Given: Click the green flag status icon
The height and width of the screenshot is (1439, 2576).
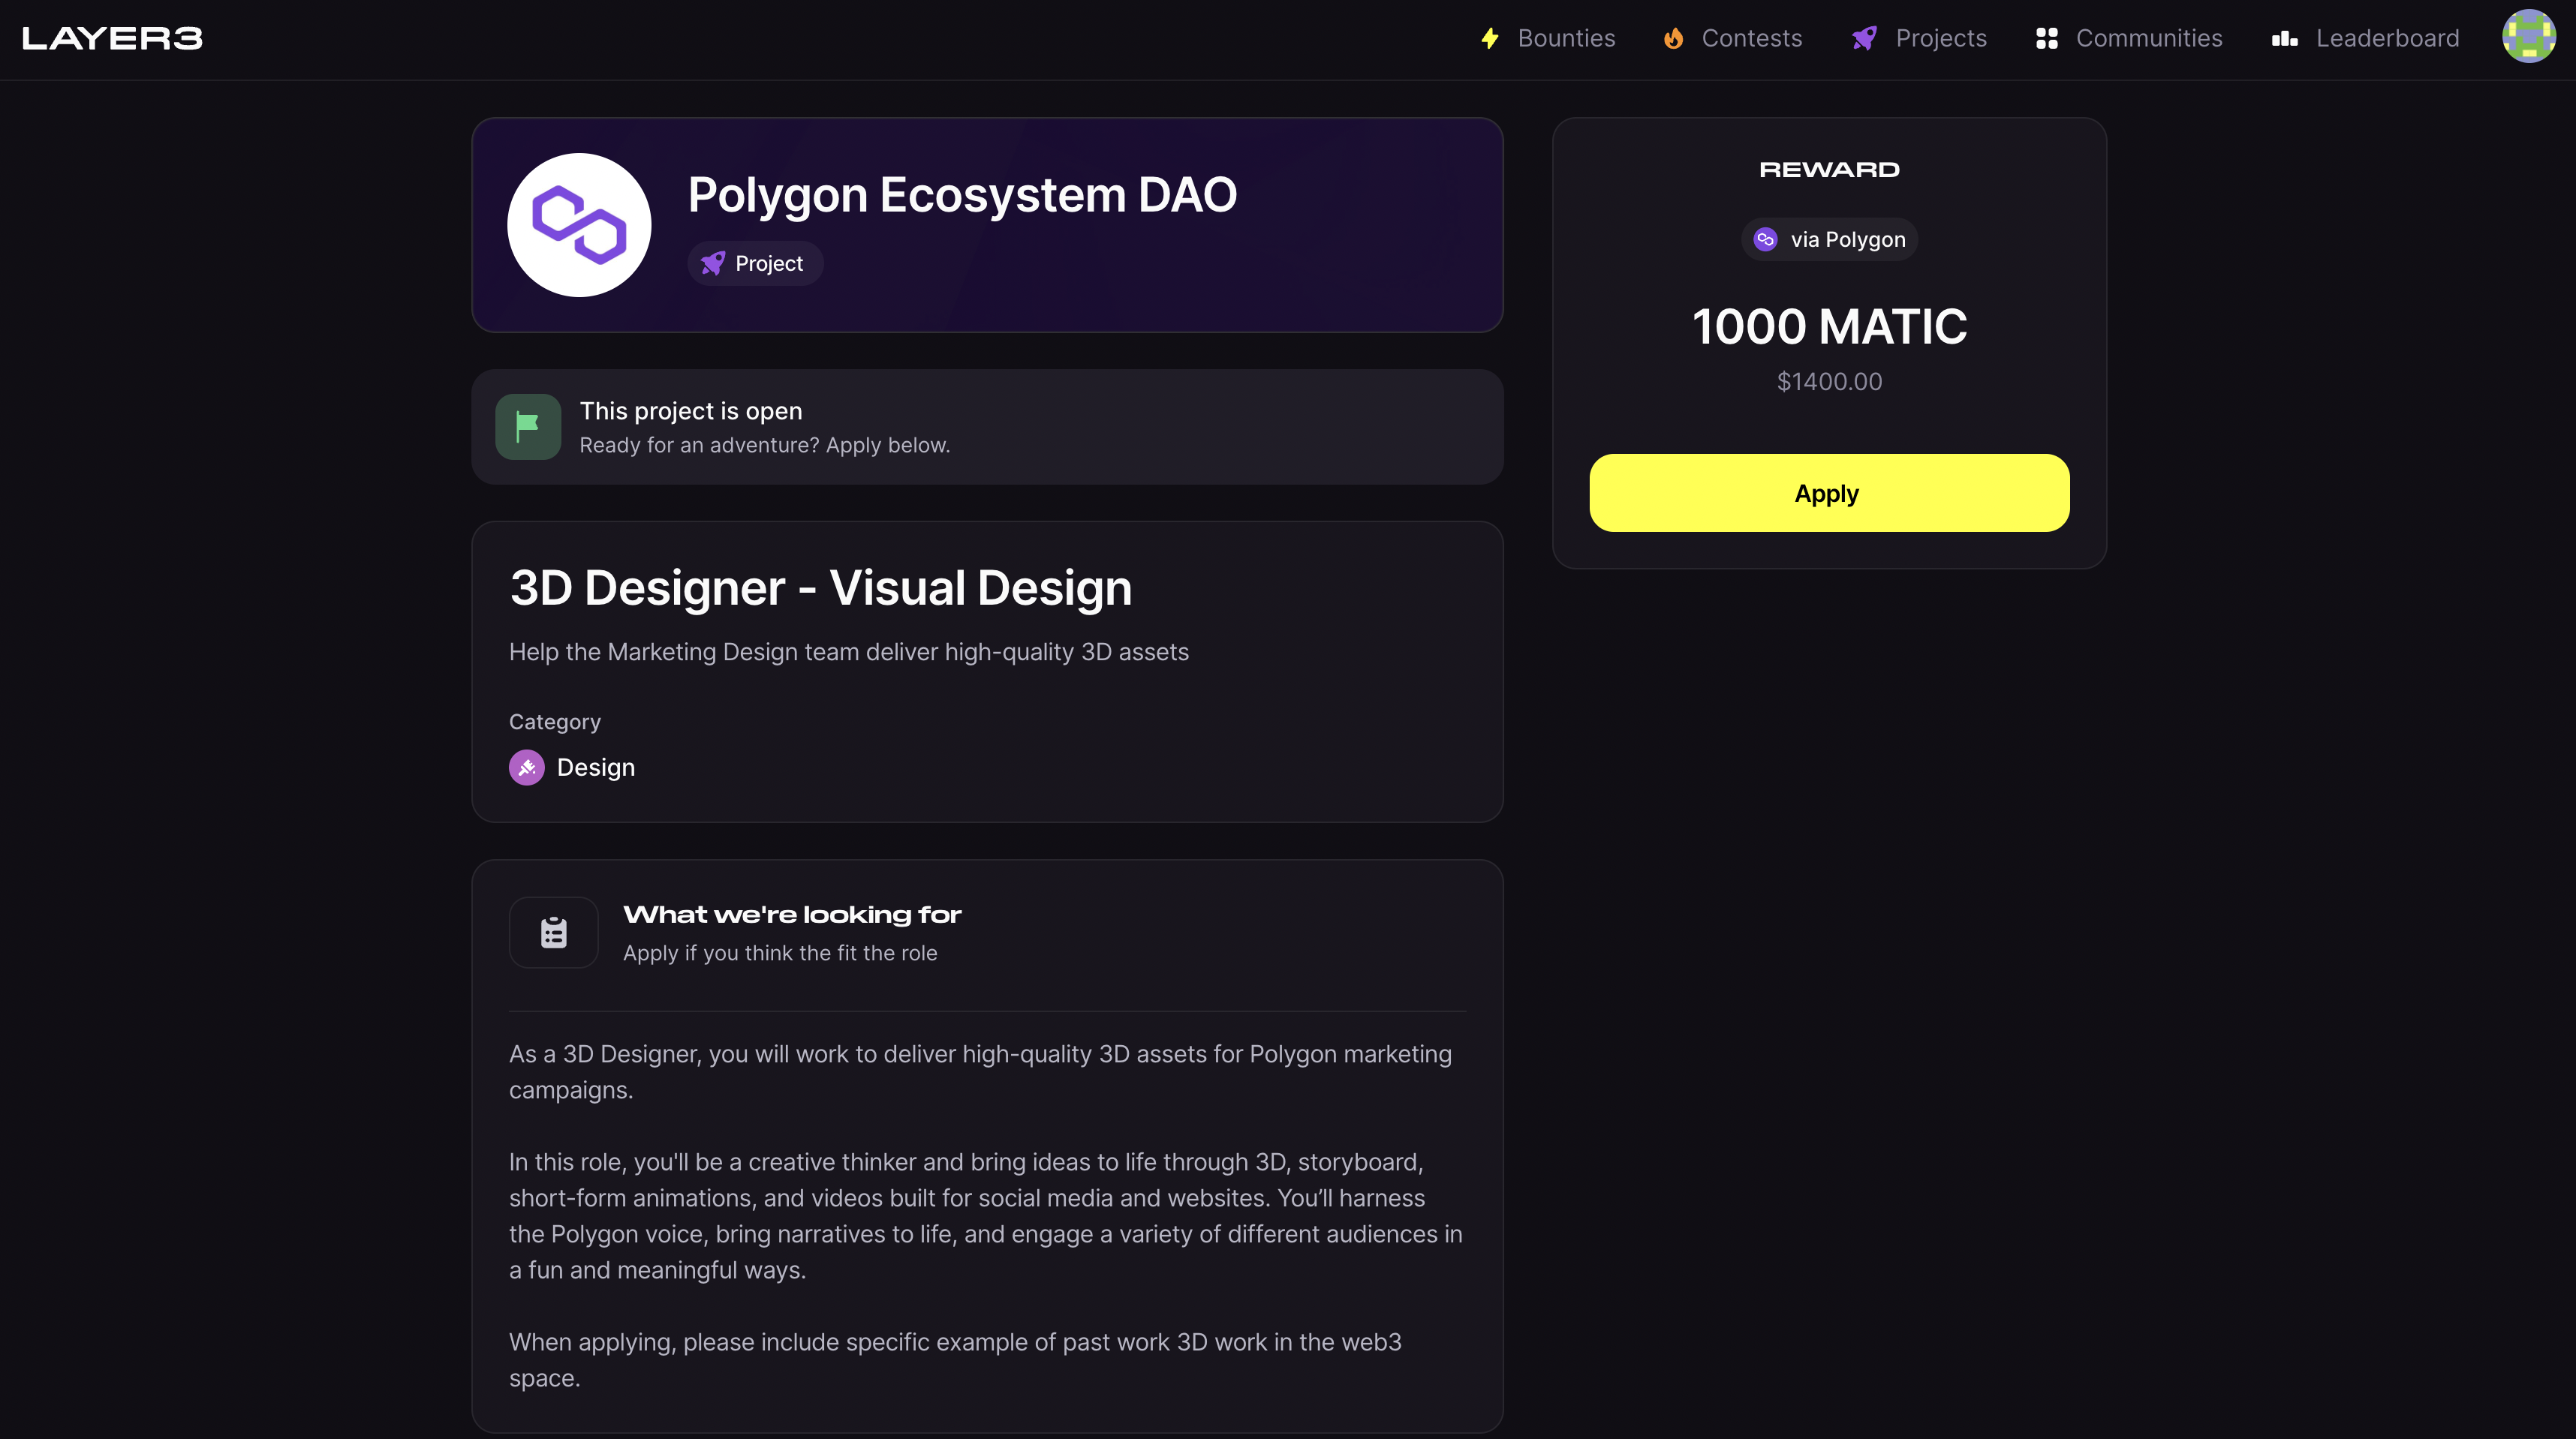Looking at the screenshot, I should (x=528, y=427).
